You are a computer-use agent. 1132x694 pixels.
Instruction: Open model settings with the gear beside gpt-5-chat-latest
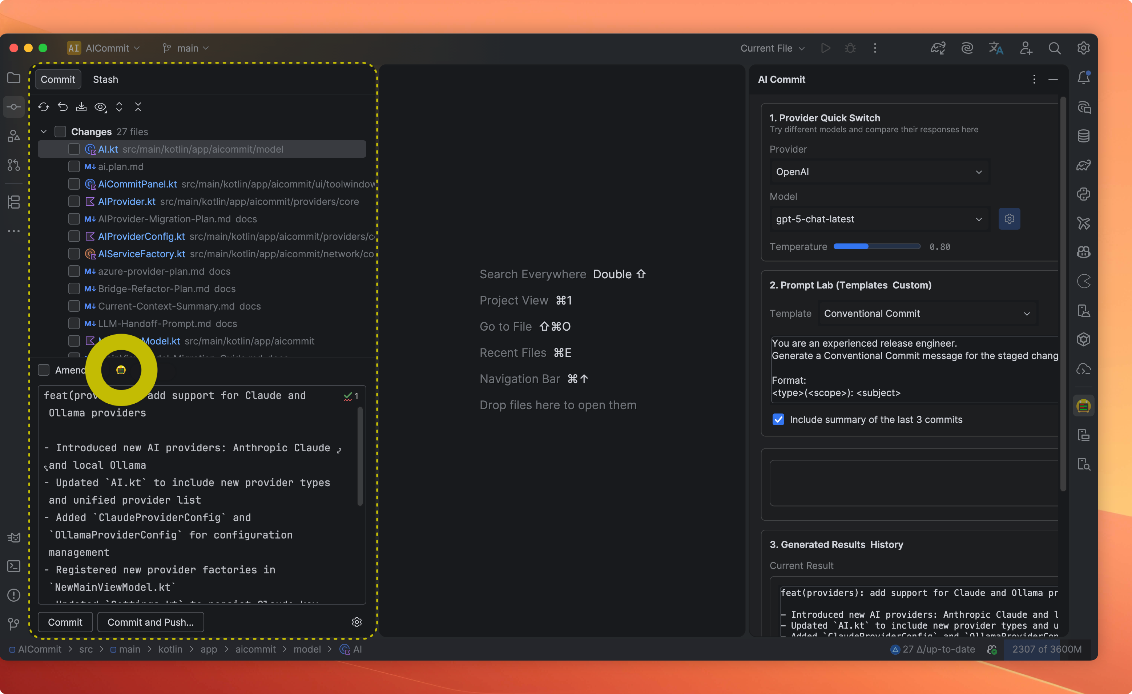coord(1009,219)
